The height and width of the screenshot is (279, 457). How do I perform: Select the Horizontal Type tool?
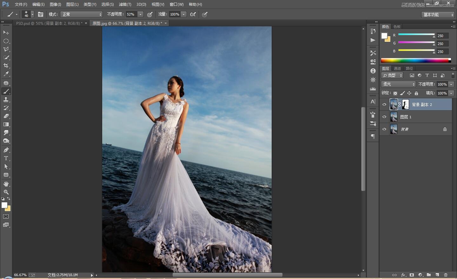pos(6,158)
